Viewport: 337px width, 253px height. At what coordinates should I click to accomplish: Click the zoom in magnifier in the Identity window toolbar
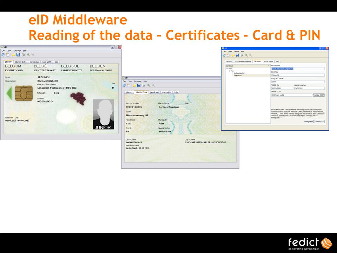[x=28, y=55]
